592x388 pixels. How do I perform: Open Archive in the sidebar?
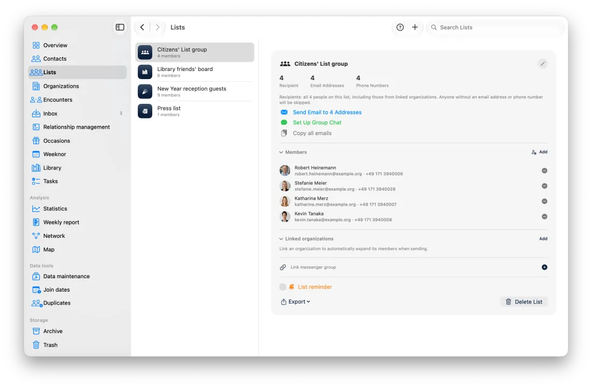click(x=77, y=331)
